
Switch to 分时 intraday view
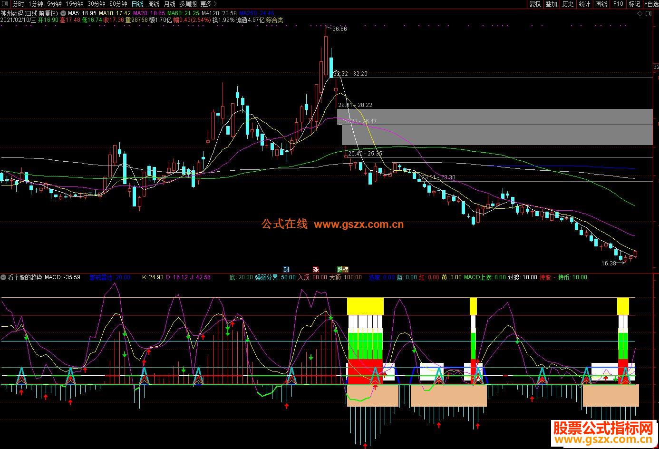click(19, 4)
